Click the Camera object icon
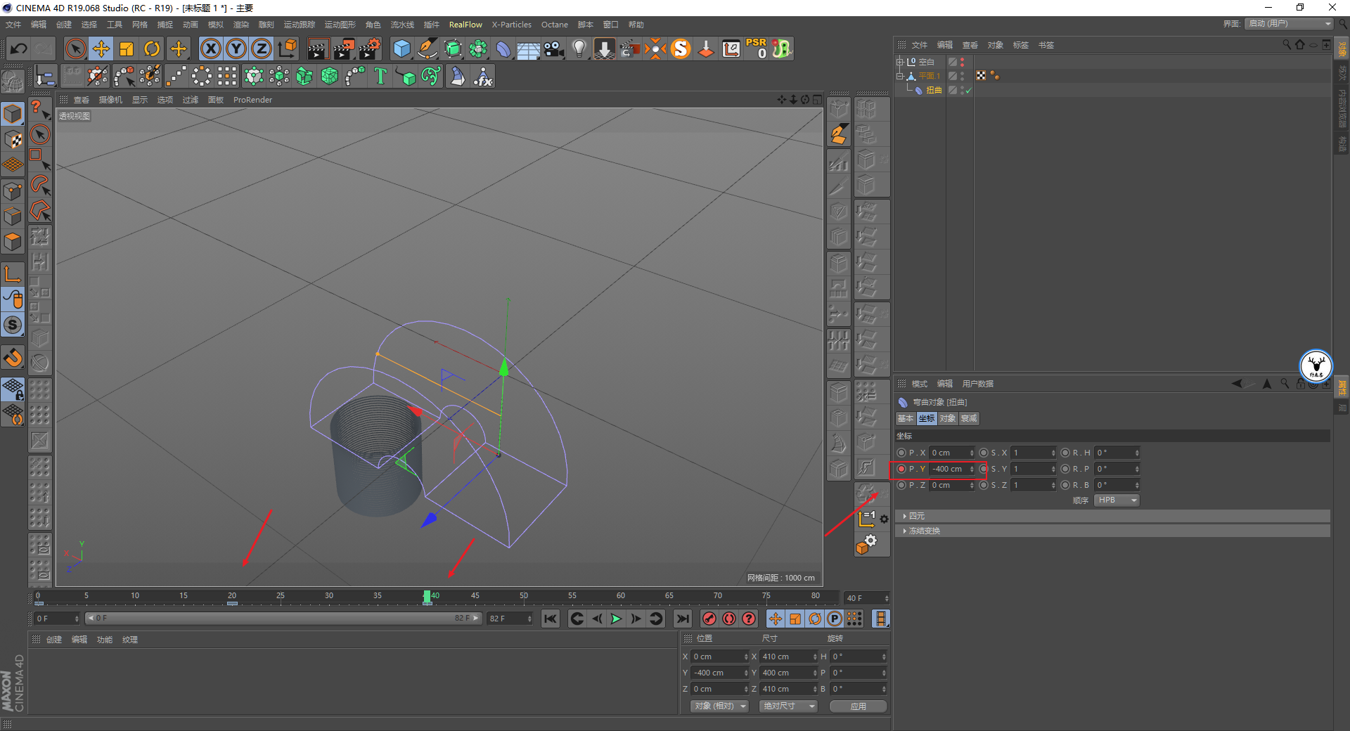Viewport: 1350px width, 731px height. [554, 48]
